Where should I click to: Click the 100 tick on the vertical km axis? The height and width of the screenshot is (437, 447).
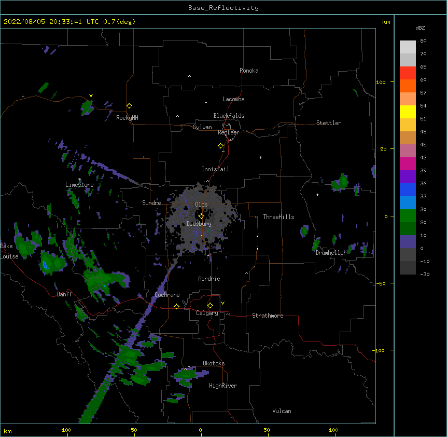coord(381,82)
